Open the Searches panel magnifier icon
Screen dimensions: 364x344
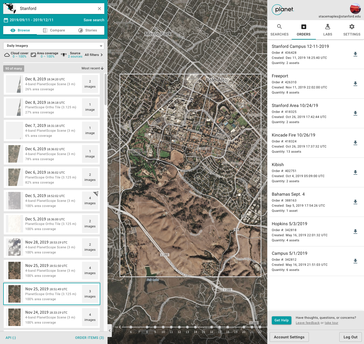pyautogui.click(x=279, y=27)
